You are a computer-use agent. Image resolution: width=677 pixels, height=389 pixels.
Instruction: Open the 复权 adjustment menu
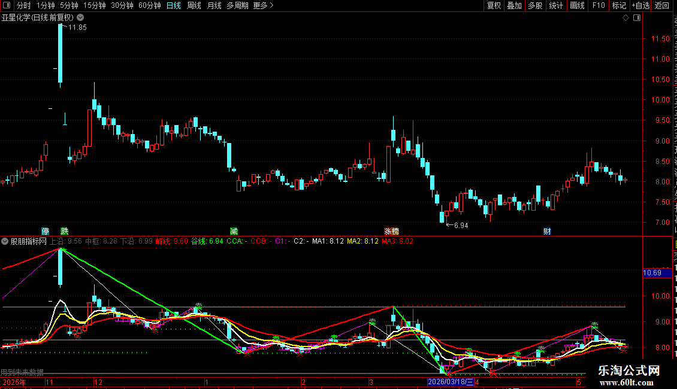(494, 5)
